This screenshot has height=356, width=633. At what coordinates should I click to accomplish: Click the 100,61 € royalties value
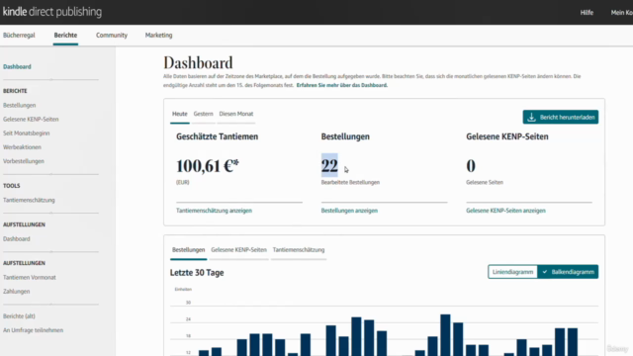point(207,166)
